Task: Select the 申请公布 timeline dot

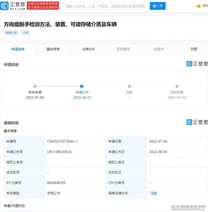Action: [82, 86]
